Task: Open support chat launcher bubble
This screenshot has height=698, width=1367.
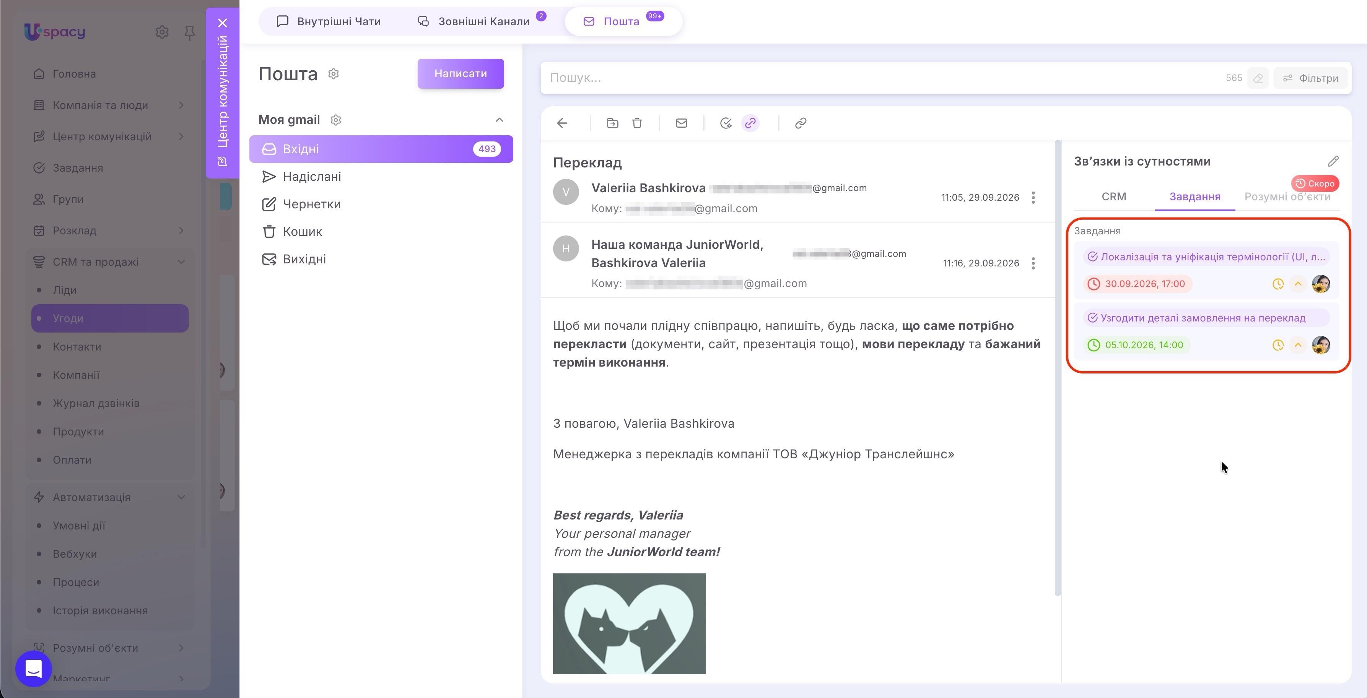Action: point(33,669)
